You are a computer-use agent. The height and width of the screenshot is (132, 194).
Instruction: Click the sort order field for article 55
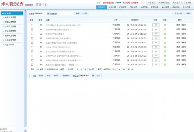[x=156, y=47]
